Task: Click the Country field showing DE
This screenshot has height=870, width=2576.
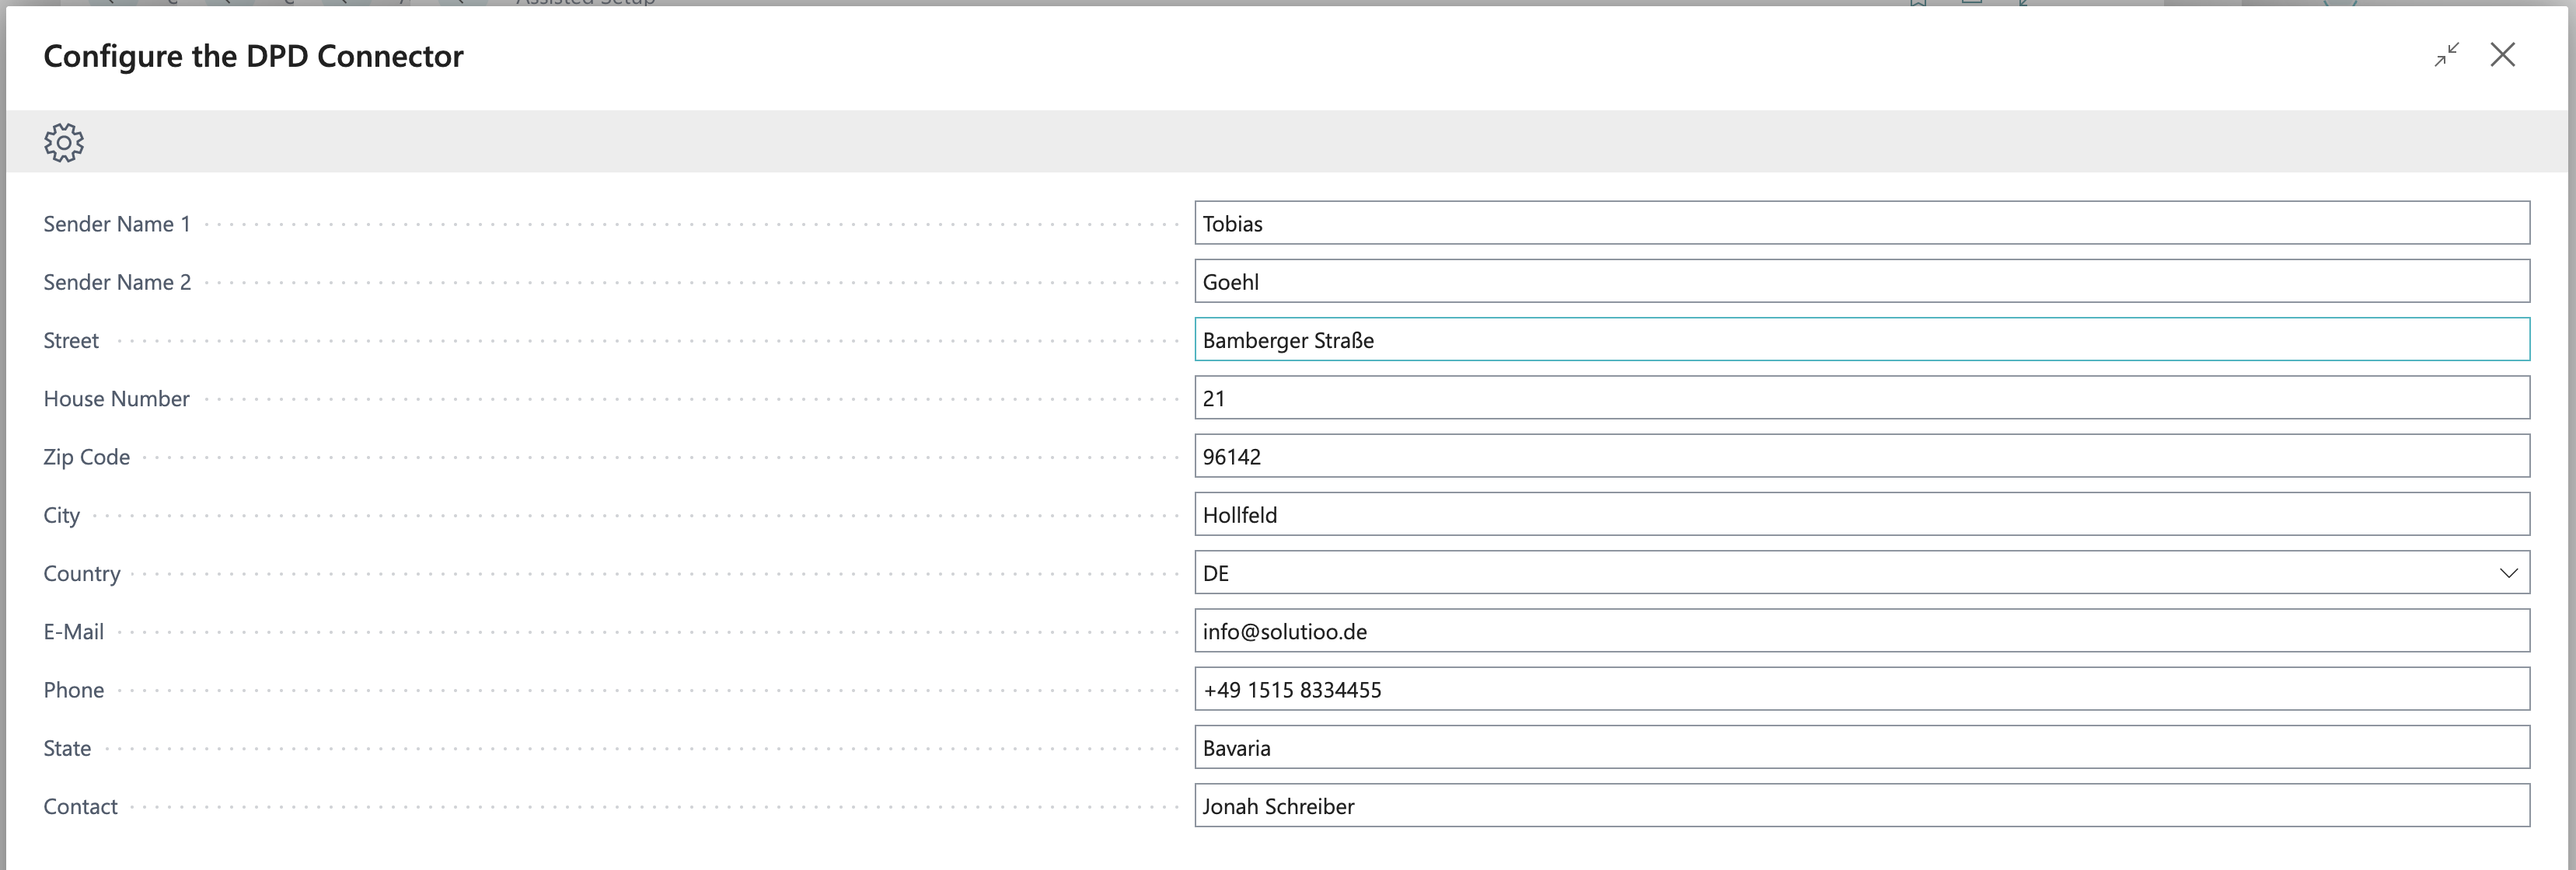Action: tap(1840, 573)
